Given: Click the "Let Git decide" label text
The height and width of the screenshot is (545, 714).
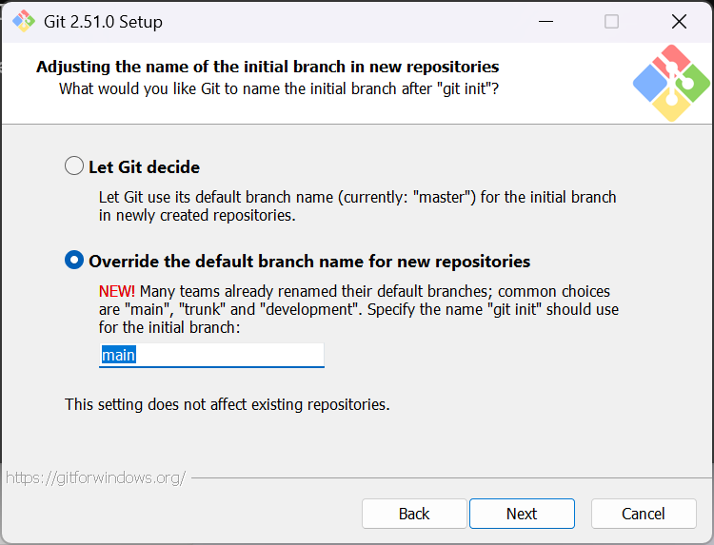Looking at the screenshot, I should pyautogui.click(x=144, y=167).
